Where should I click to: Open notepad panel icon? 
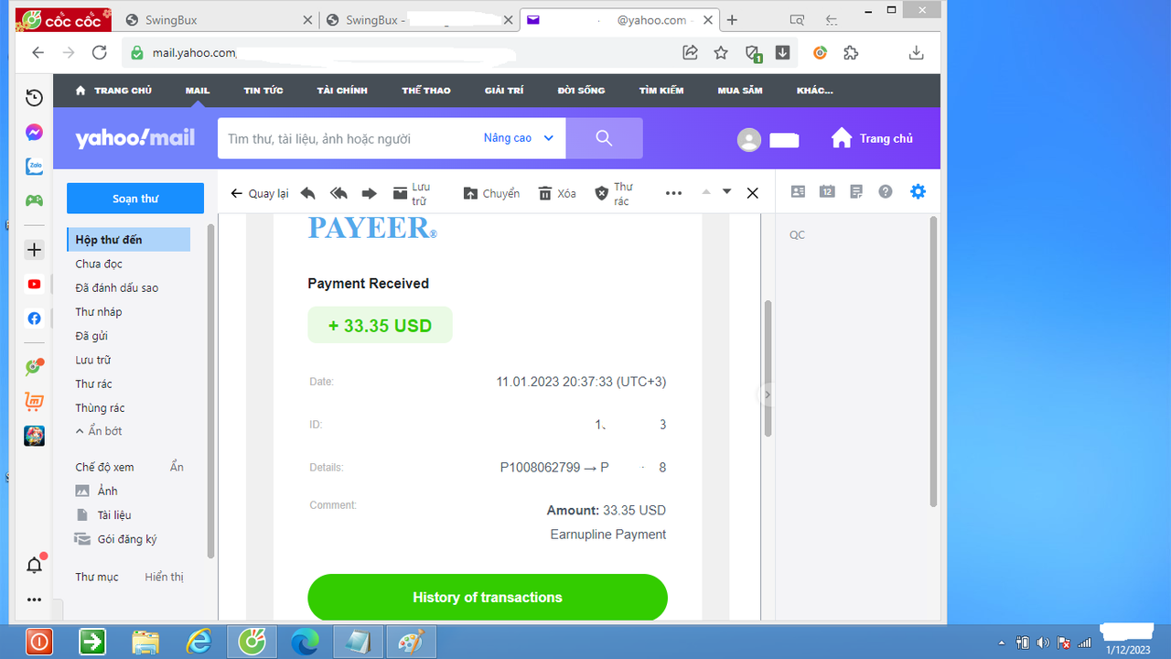tap(856, 191)
